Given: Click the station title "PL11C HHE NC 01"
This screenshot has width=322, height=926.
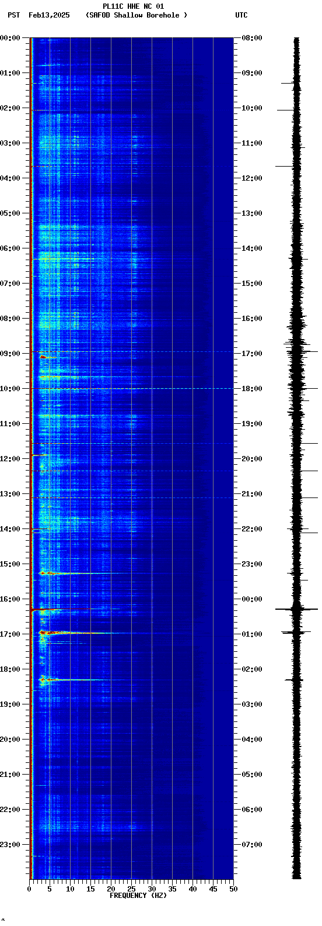Looking at the screenshot, I should coord(134,6).
